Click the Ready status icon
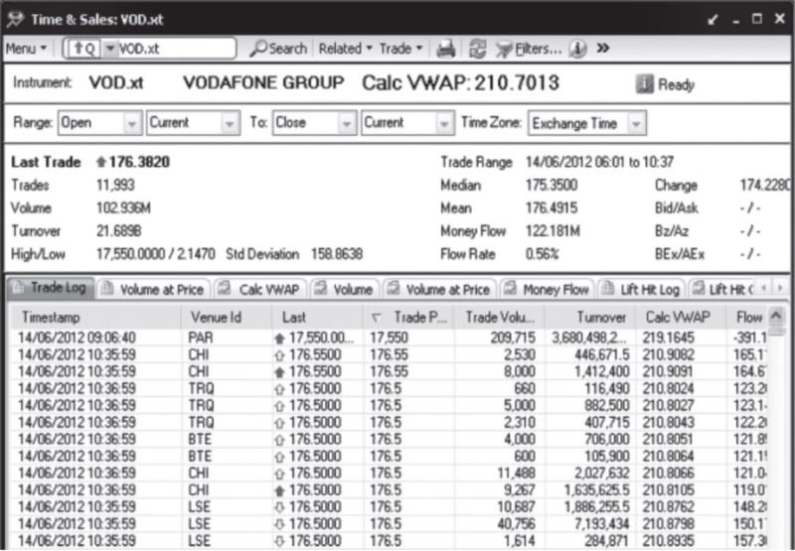795x551 pixels. coord(644,84)
